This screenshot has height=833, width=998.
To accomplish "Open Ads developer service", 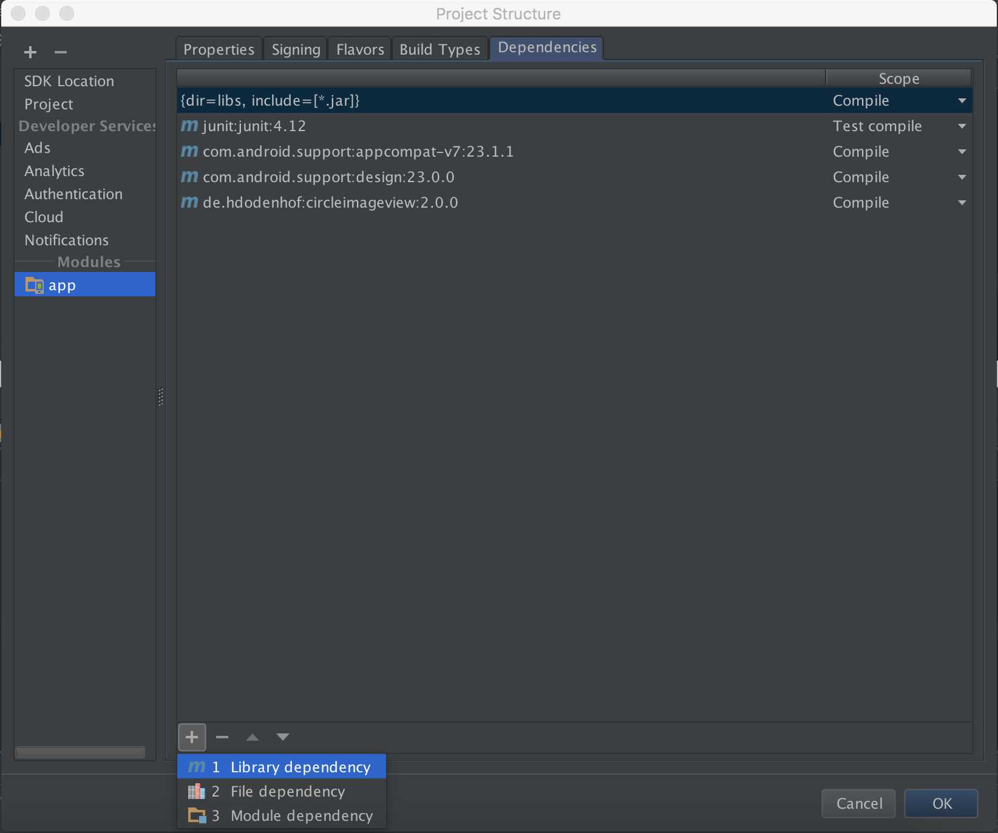I will click(37, 148).
